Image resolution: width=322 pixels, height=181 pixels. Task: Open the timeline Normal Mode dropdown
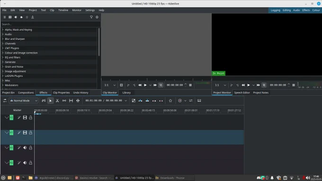[x=24, y=101]
